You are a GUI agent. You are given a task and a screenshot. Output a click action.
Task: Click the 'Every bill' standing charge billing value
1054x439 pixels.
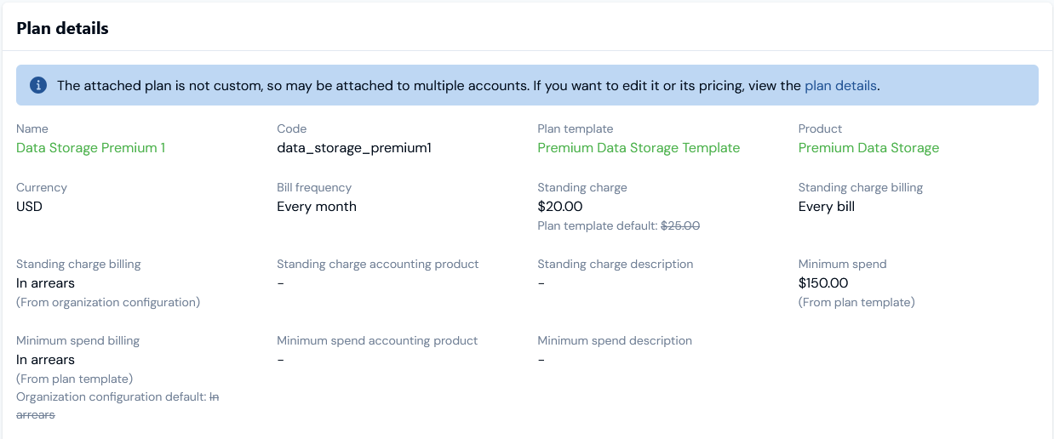click(827, 207)
